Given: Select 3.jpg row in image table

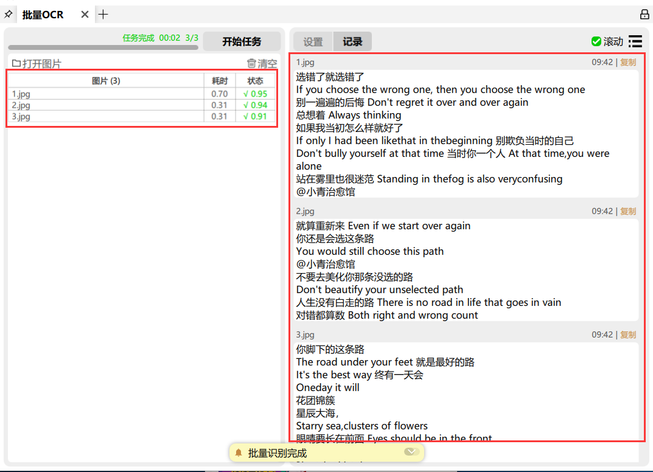Looking at the screenshot, I should coord(142,117).
